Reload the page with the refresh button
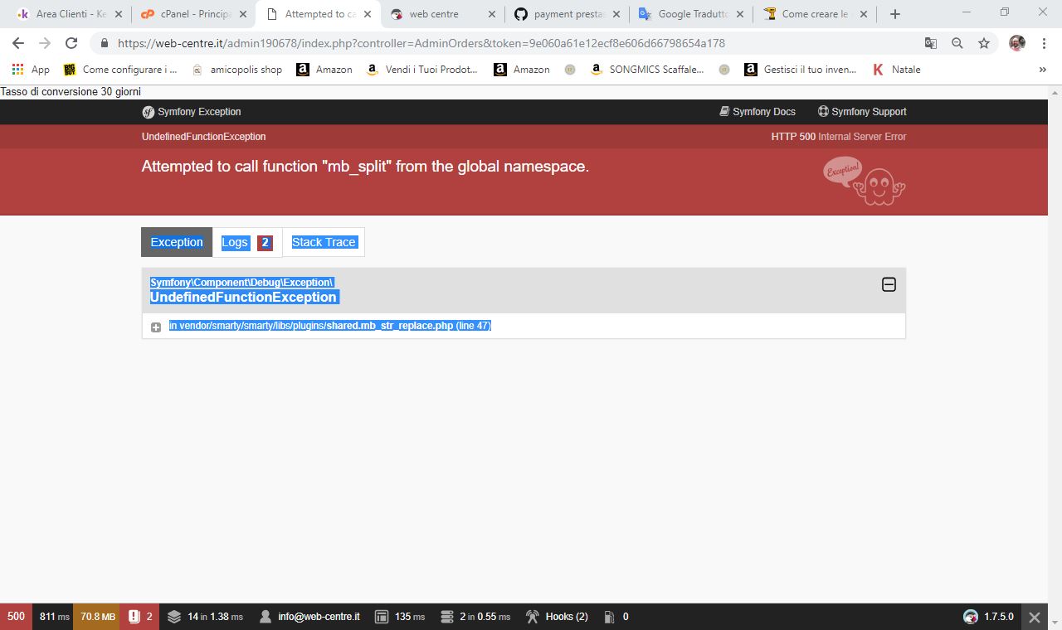This screenshot has width=1062, height=630. [71, 43]
